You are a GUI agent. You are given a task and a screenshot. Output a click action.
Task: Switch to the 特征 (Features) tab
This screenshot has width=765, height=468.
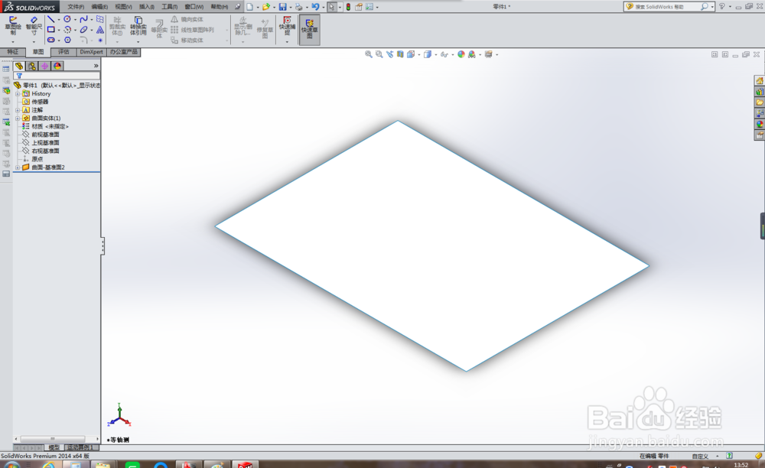coord(13,52)
